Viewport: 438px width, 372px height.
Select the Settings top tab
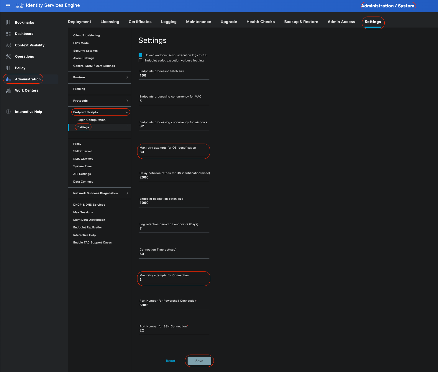point(373,22)
